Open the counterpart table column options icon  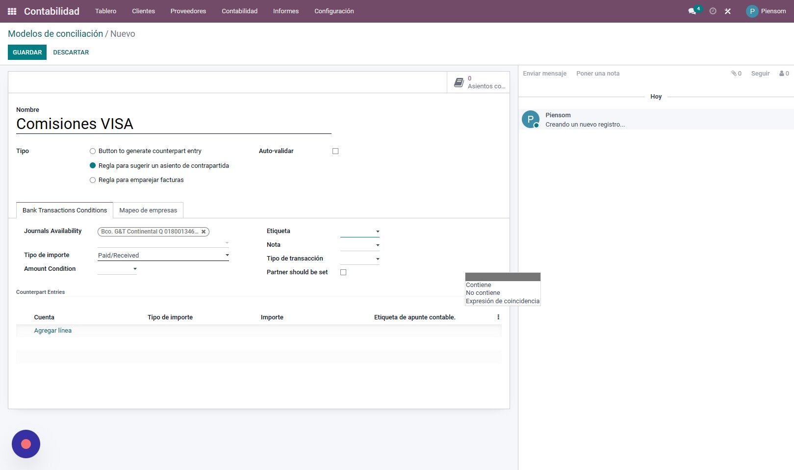click(x=498, y=317)
